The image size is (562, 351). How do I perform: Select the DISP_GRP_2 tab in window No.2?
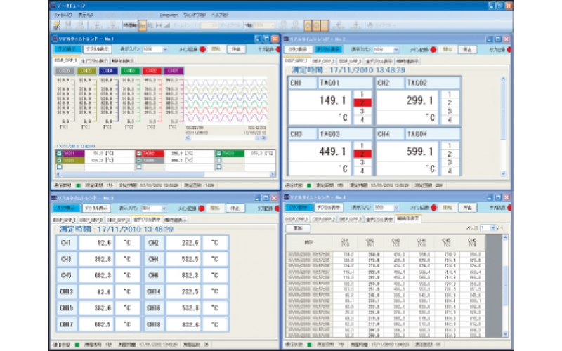pyautogui.click(x=325, y=60)
